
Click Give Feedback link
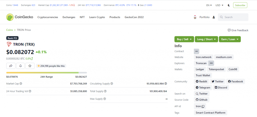[x=238, y=30]
